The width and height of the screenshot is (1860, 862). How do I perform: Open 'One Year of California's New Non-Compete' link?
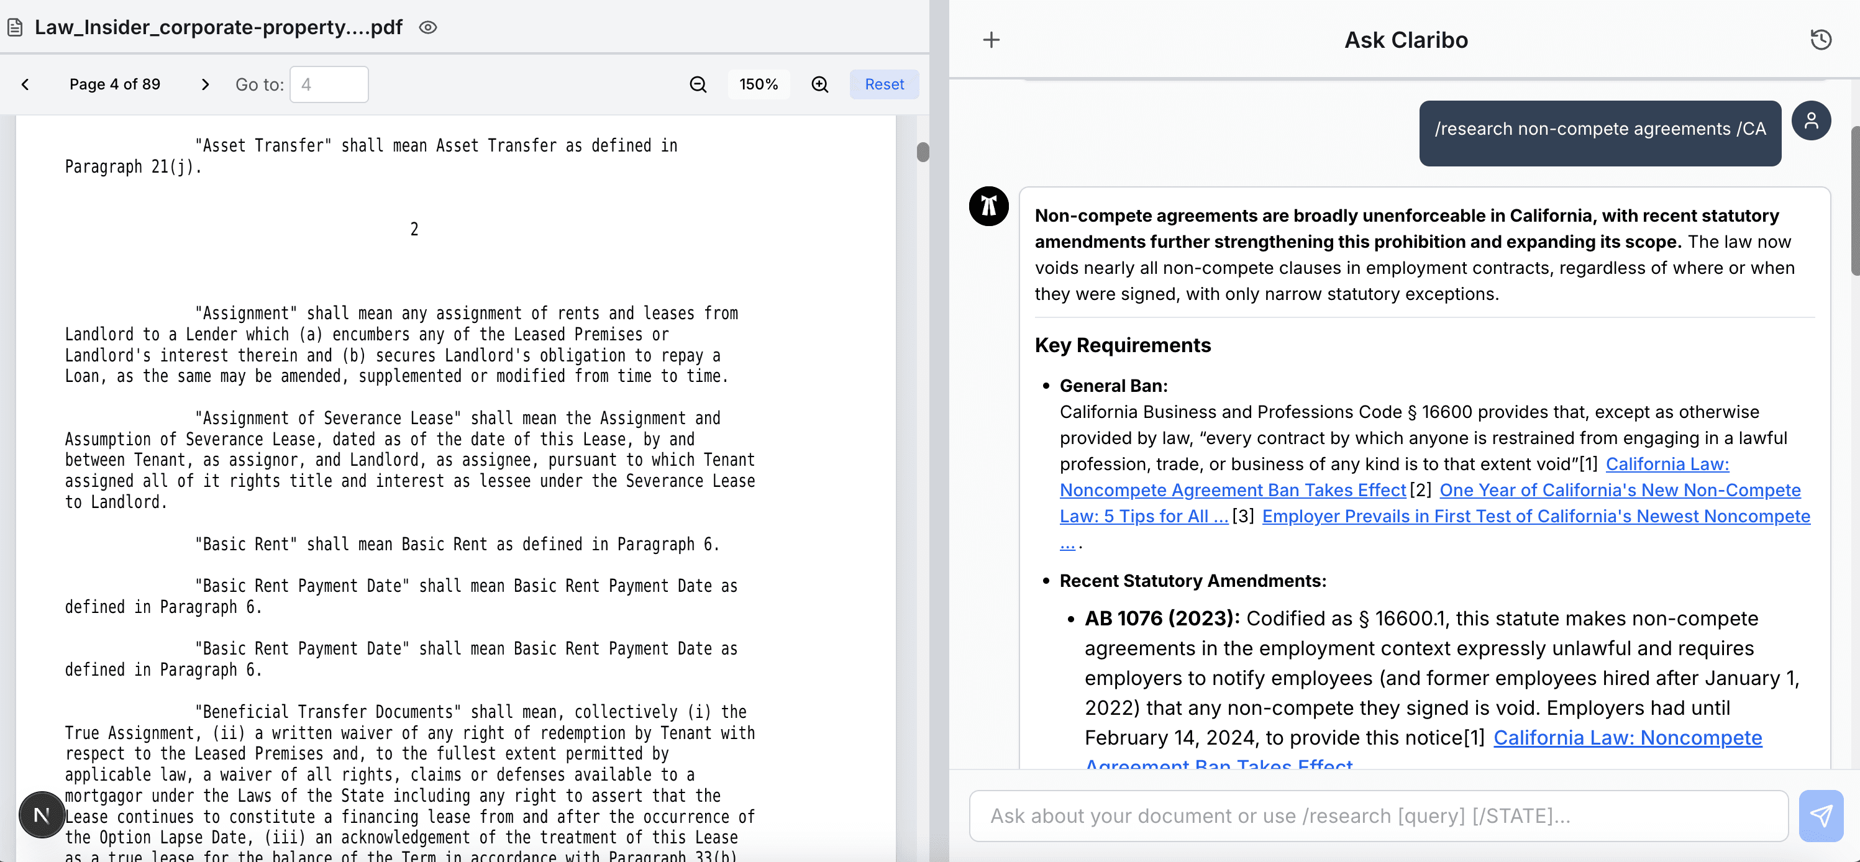click(x=1620, y=490)
